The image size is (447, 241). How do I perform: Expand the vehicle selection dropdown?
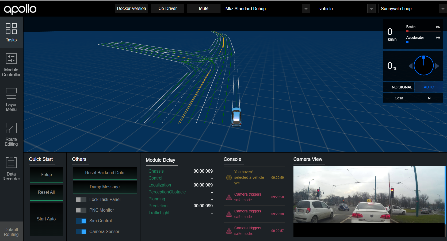(x=371, y=9)
